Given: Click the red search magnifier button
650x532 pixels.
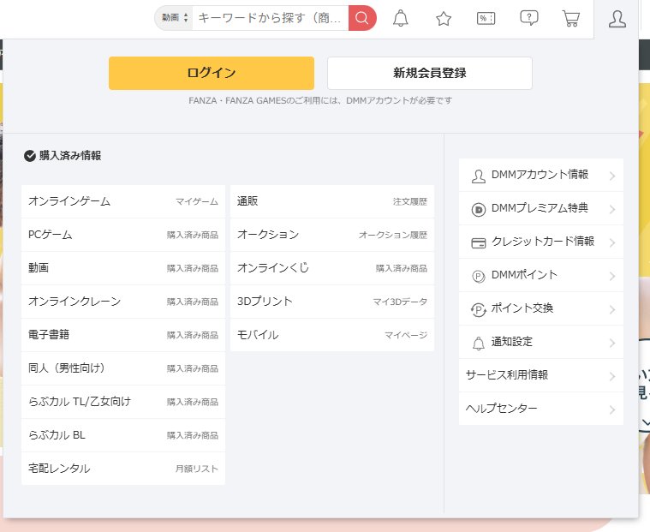Looking at the screenshot, I should point(362,18).
